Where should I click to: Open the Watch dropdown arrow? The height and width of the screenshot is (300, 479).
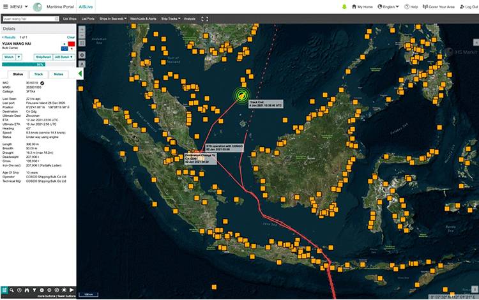click(19, 57)
